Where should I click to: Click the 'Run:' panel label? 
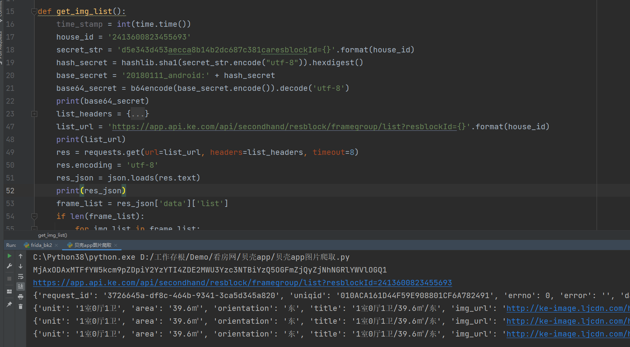tap(11, 245)
